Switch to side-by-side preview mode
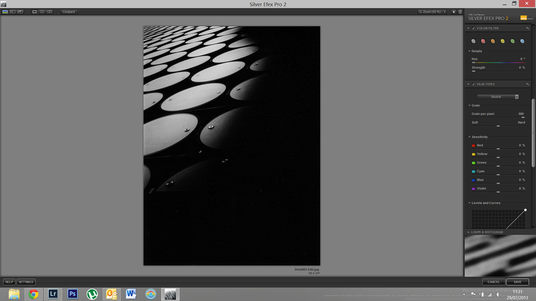Viewport: 536px width, 301px height. tap(50, 12)
